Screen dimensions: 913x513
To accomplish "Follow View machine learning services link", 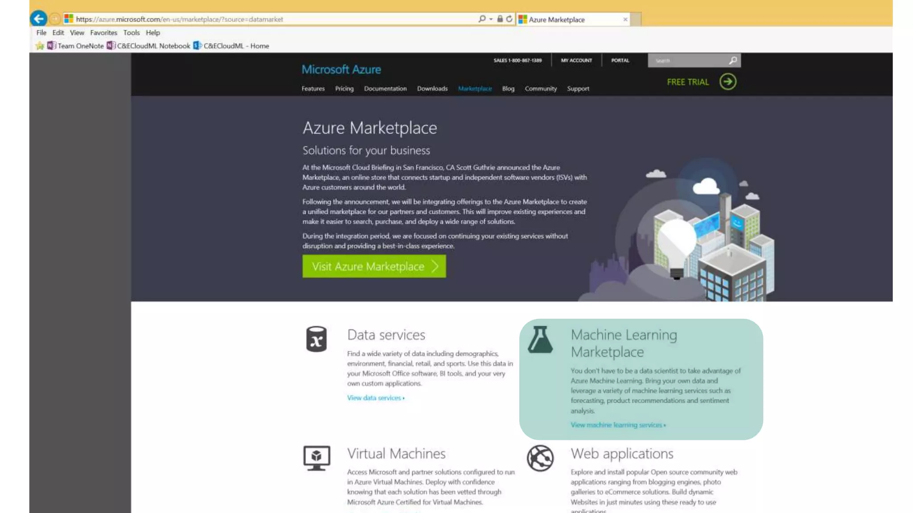I will coord(617,425).
